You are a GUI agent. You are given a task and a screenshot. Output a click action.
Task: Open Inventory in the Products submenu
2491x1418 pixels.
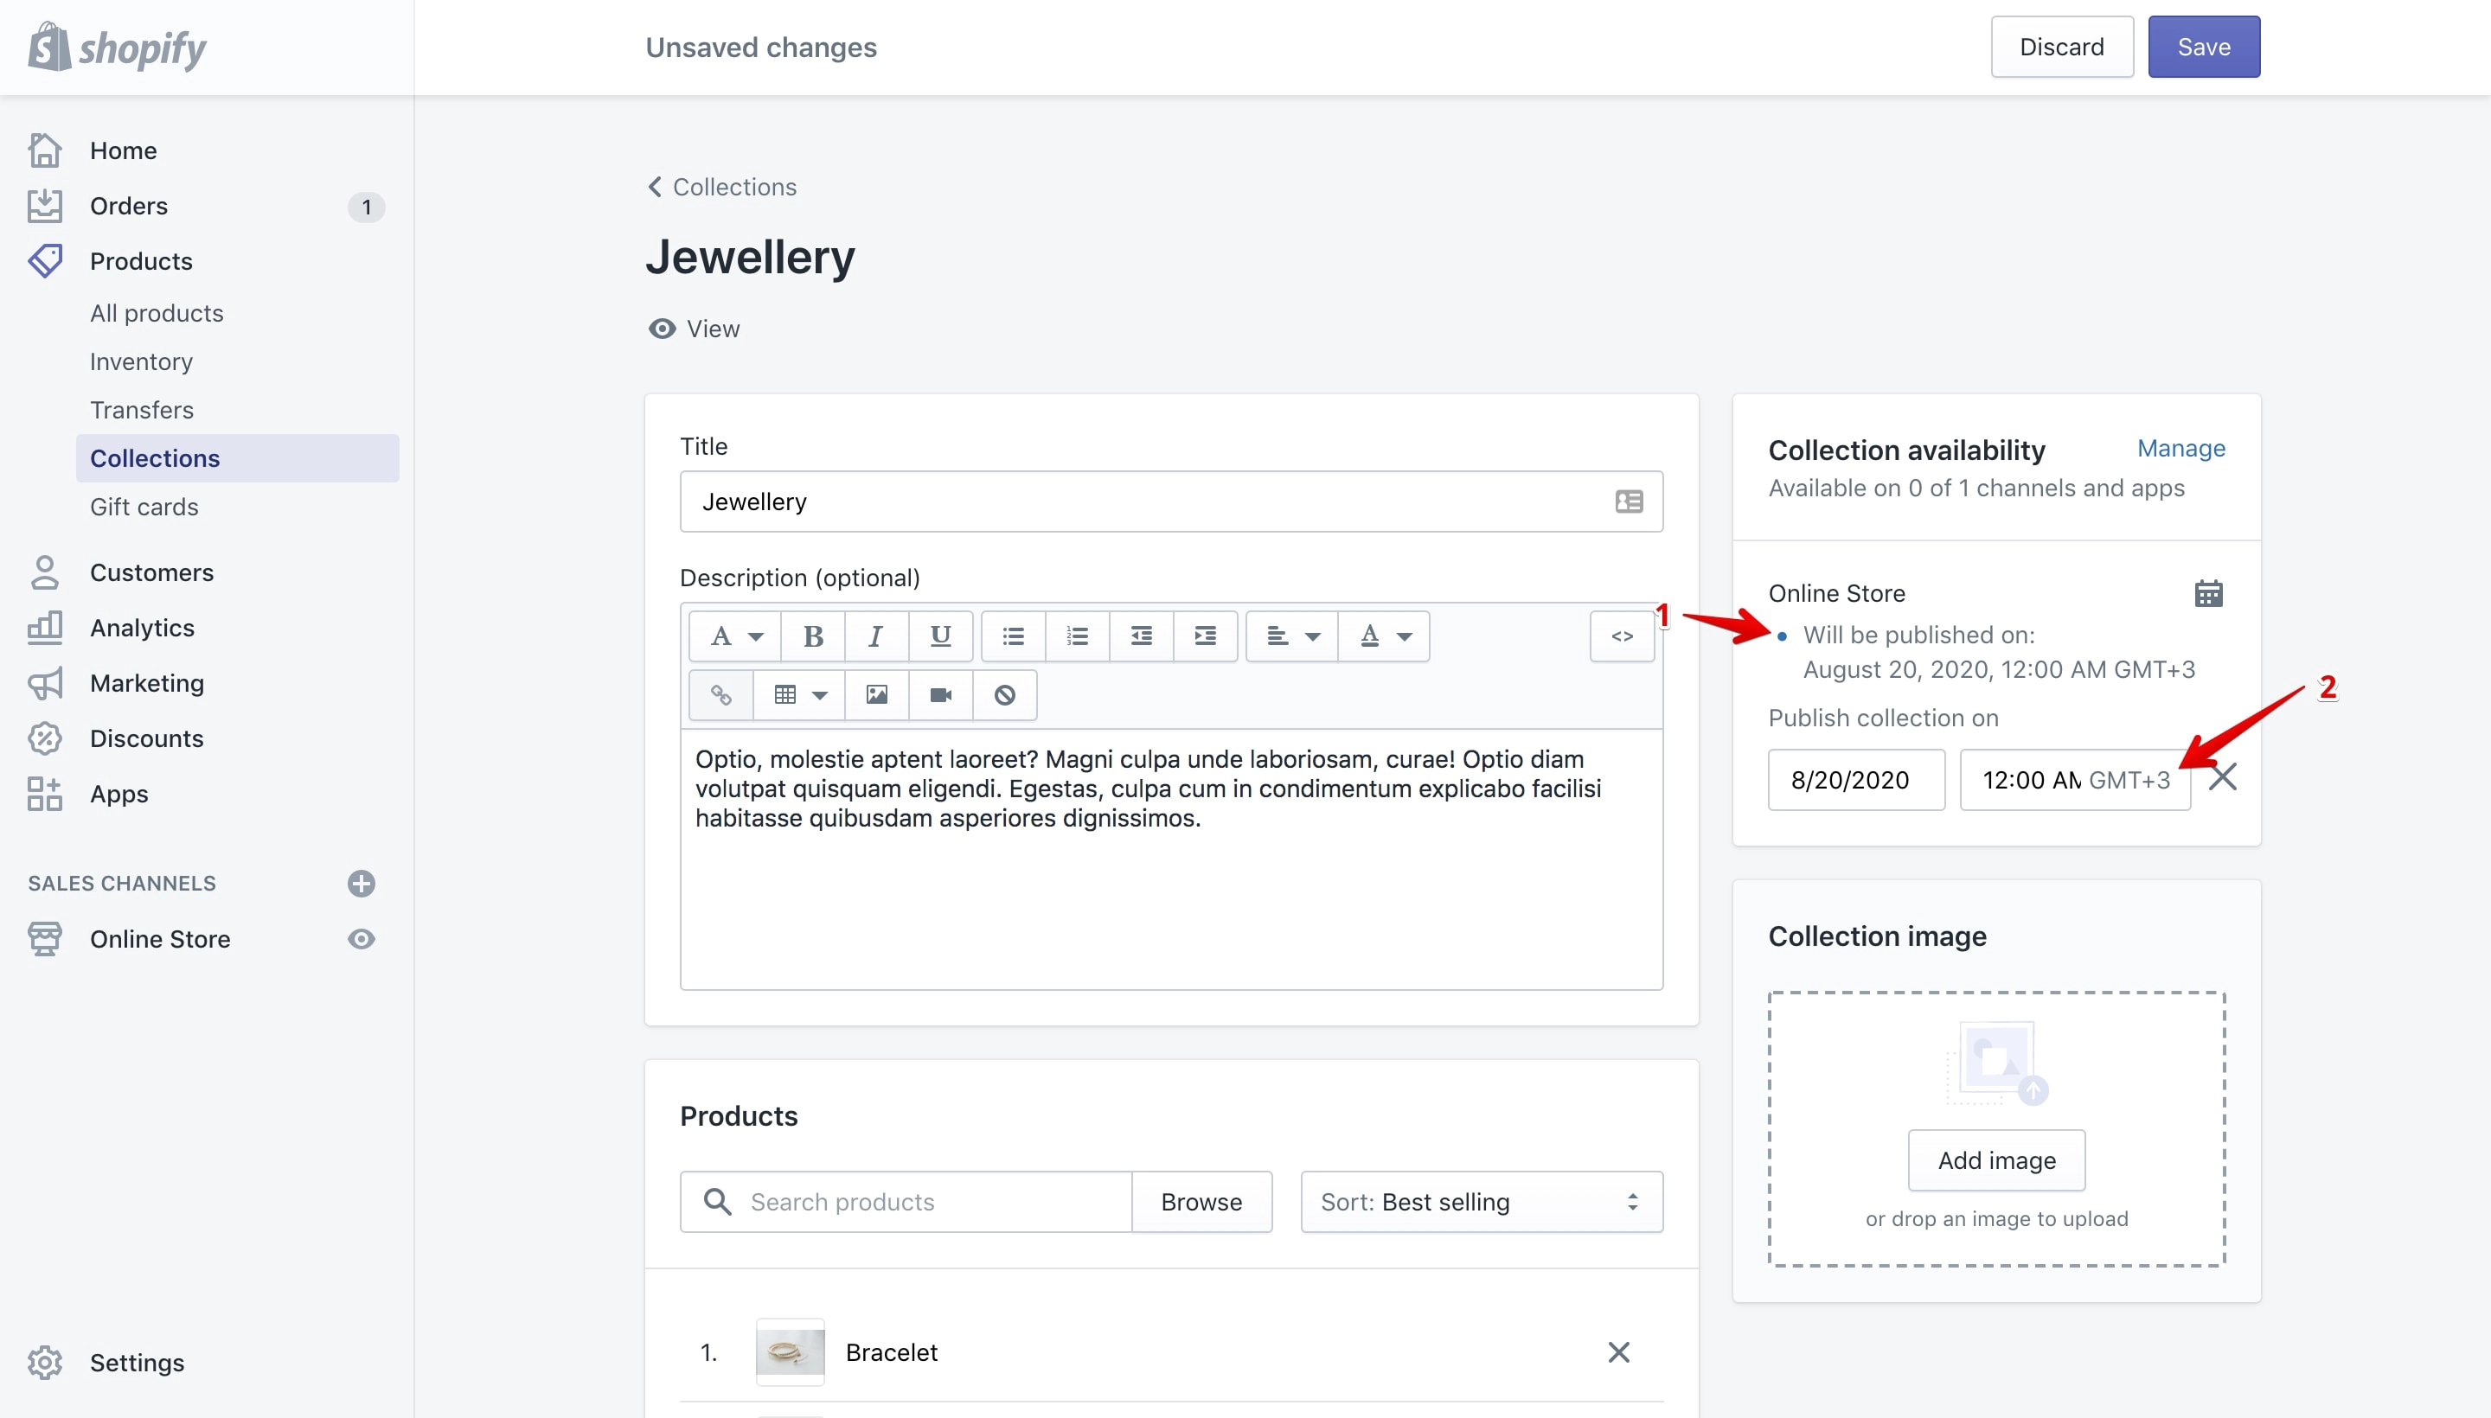pyautogui.click(x=141, y=361)
